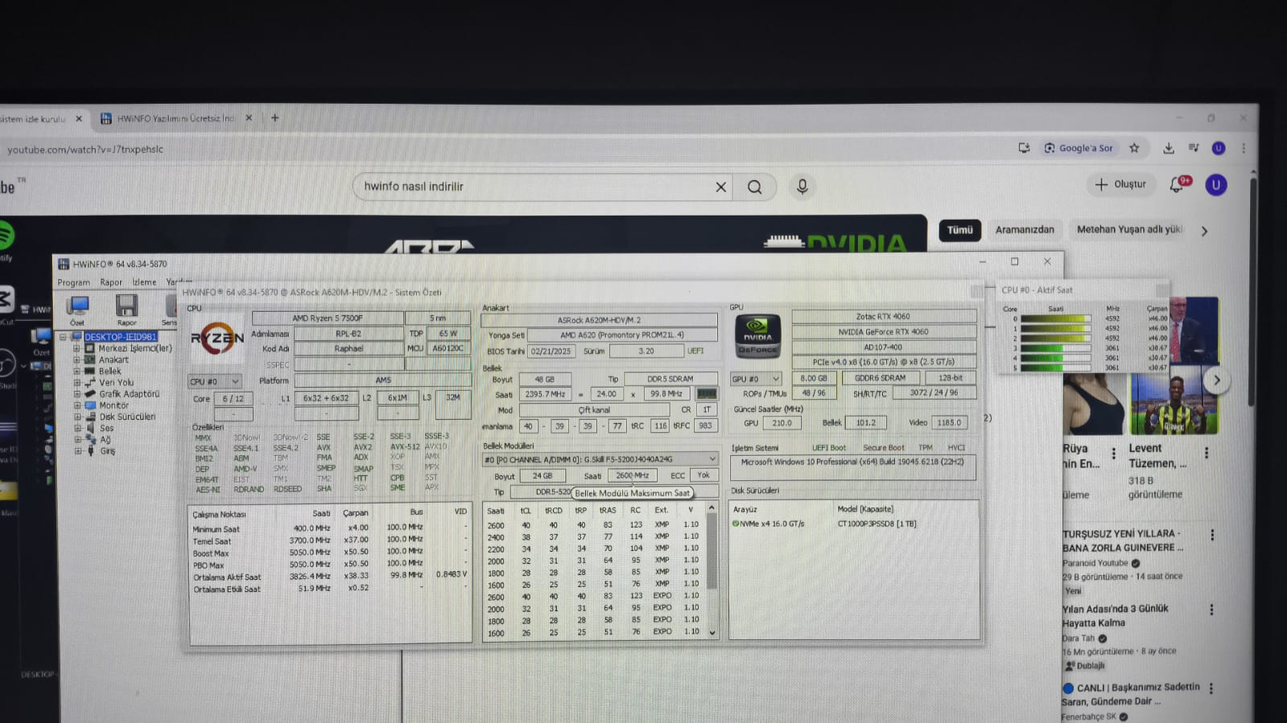The width and height of the screenshot is (1287, 723).
Task: Click the HWiNFO title bar app icon
Action: coord(64,264)
